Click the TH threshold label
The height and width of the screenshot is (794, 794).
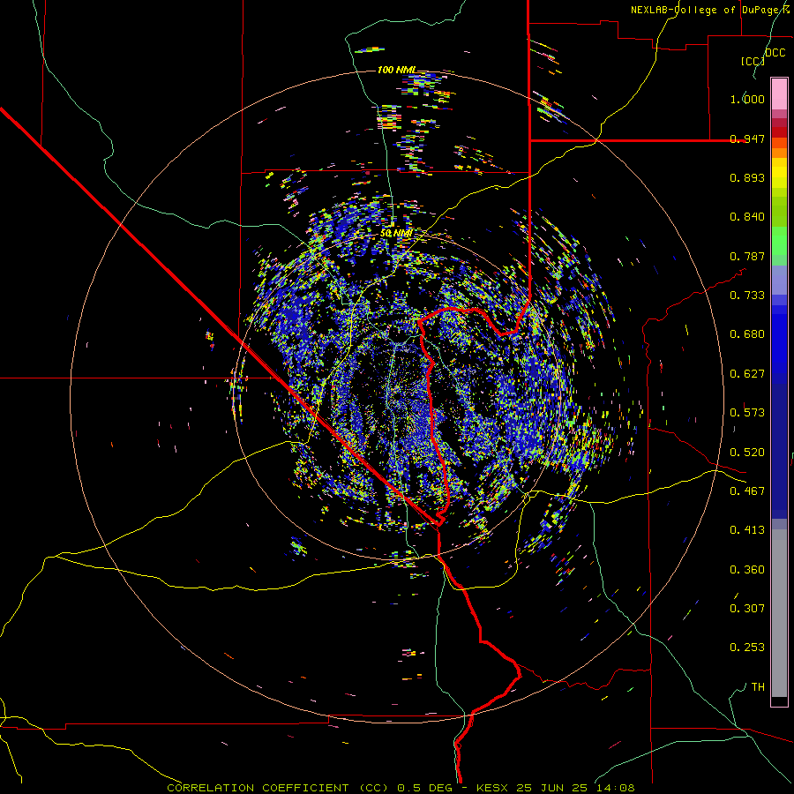coord(758,687)
